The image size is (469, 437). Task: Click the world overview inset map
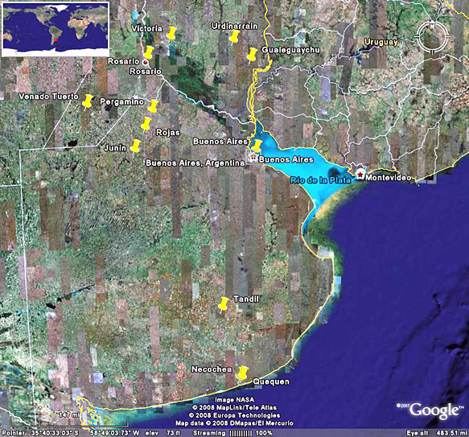[56, 29]
